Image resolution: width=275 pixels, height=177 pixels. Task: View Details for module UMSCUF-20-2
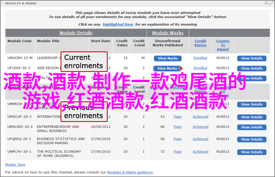pos(252,117)
